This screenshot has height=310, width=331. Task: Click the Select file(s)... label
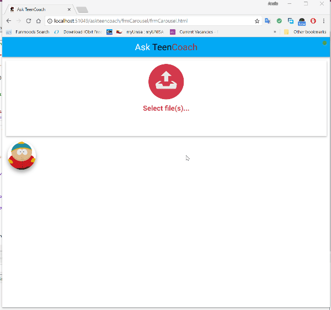click(x=166, y=108)
